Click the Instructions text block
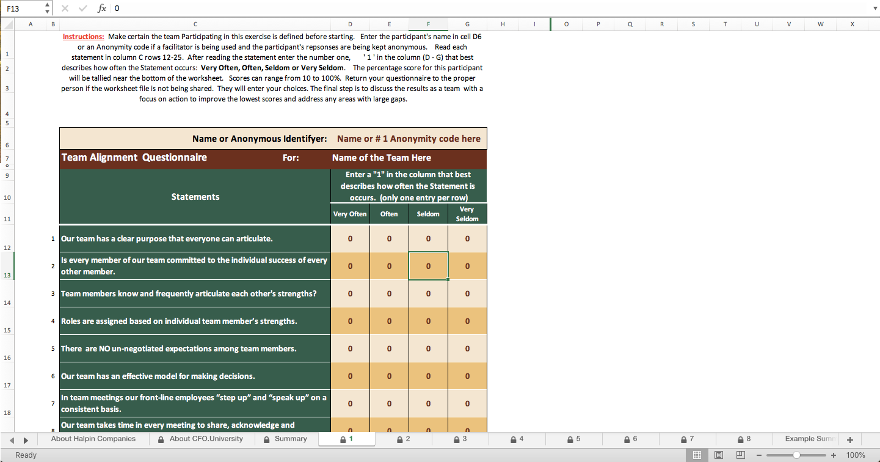Viewport: 880px width, 462px height. pos(272,68)
